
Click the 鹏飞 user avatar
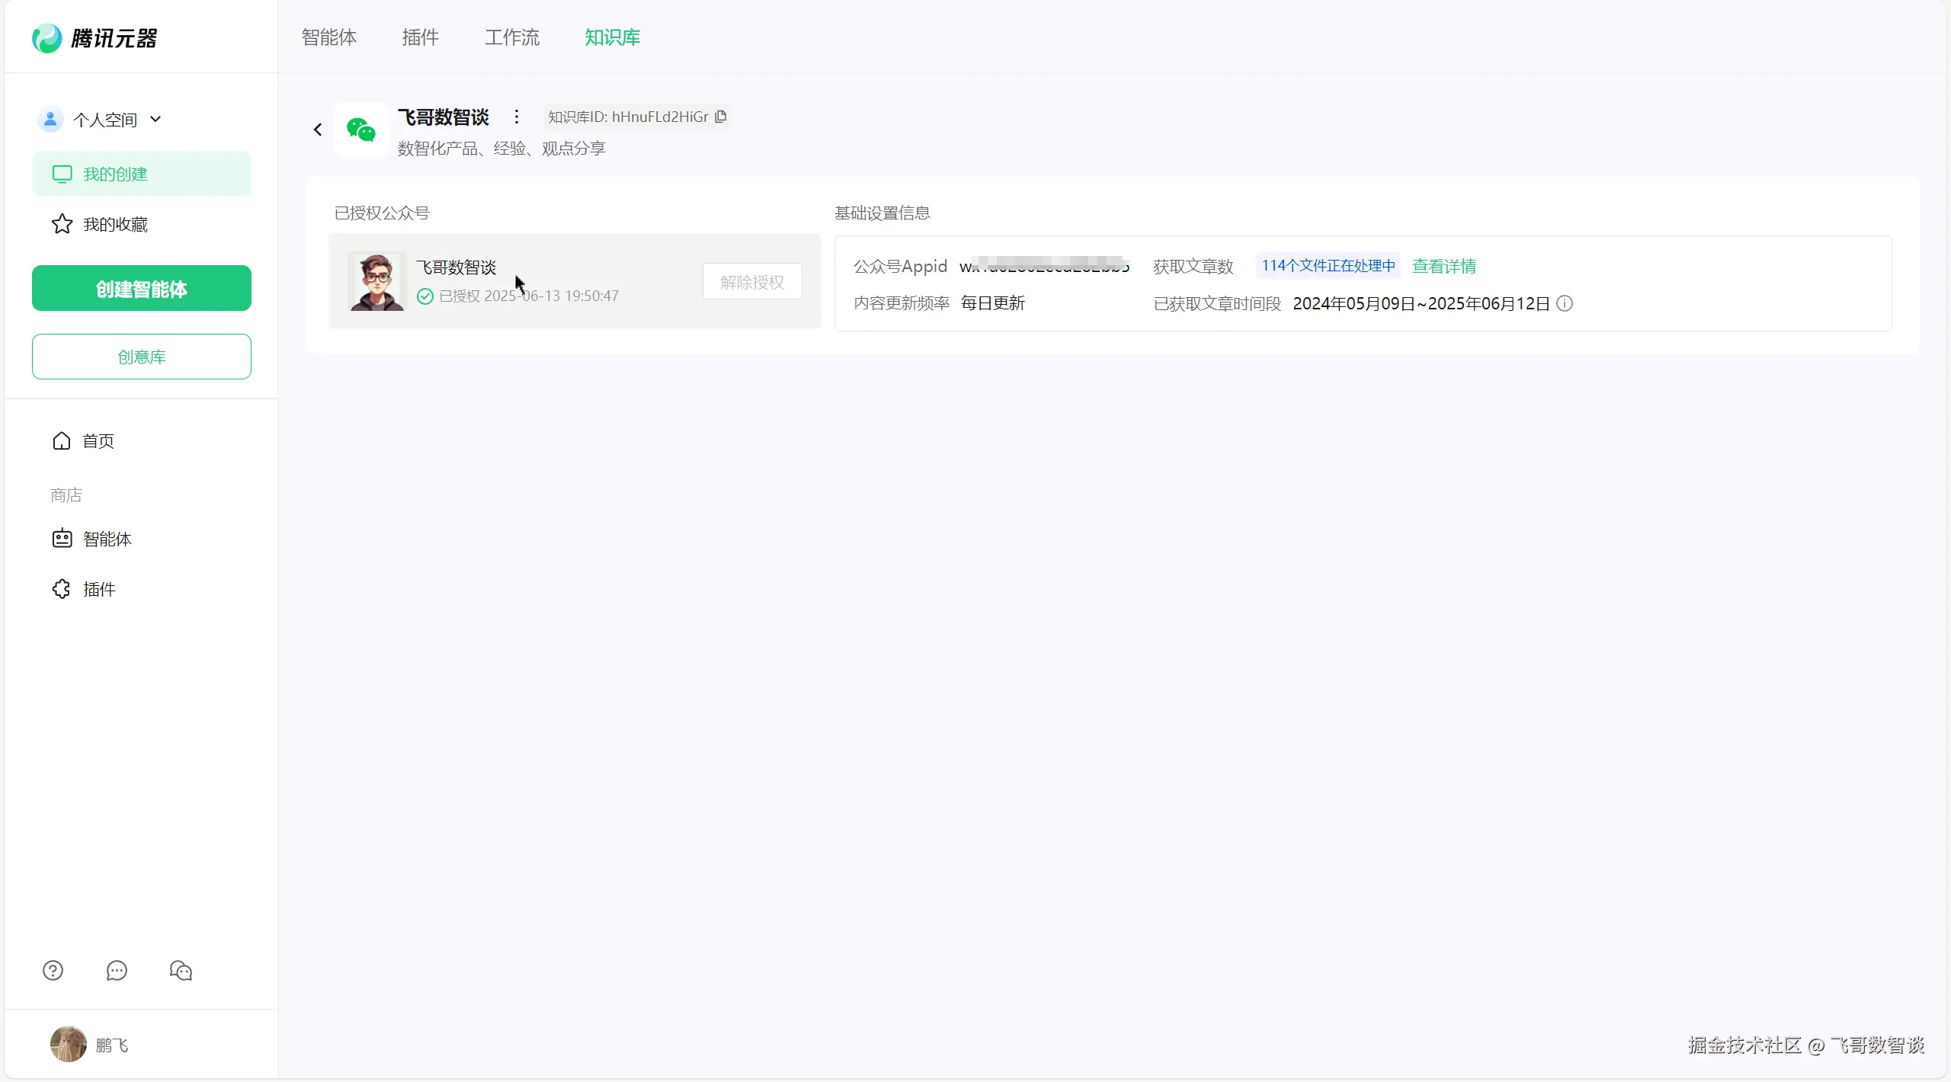click(69, 1044)
